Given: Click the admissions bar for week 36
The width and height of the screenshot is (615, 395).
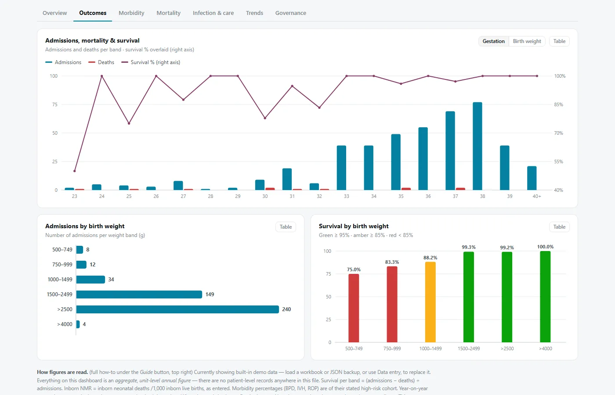Looking at the screenshot, I should [x=423, y=159].
